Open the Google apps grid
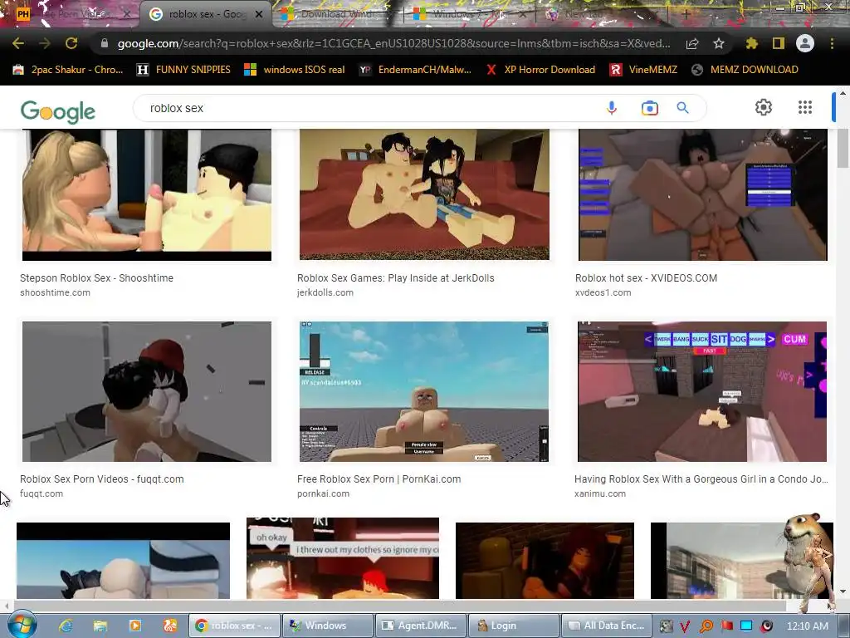The height and width of the screenshot is (638, 850). click(805, 107)
